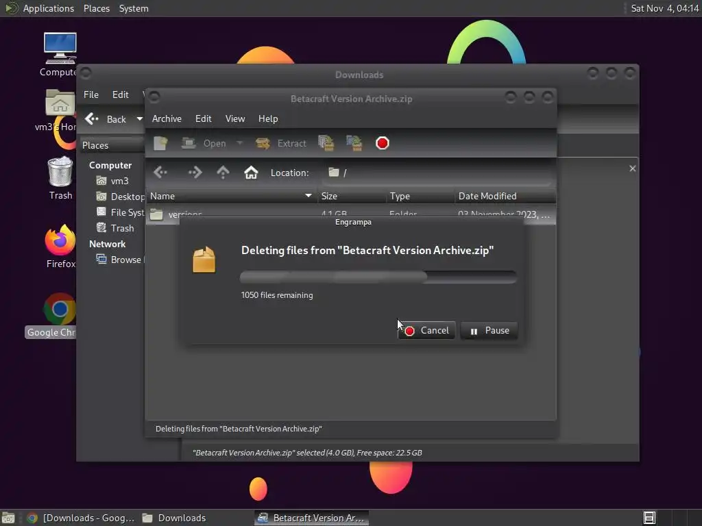Screen dimensions: 702x526
Task: Open File menu in Downloads window
Action: (x=91, y=95)
